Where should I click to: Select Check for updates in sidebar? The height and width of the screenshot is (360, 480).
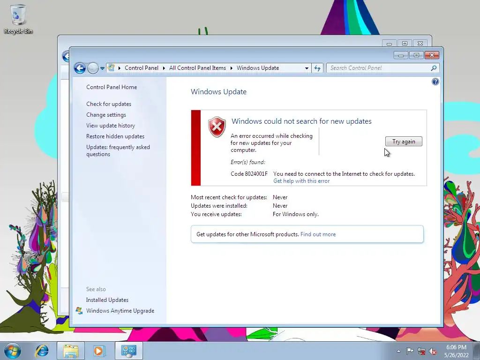pyautogui.click(x=109, y=104)
